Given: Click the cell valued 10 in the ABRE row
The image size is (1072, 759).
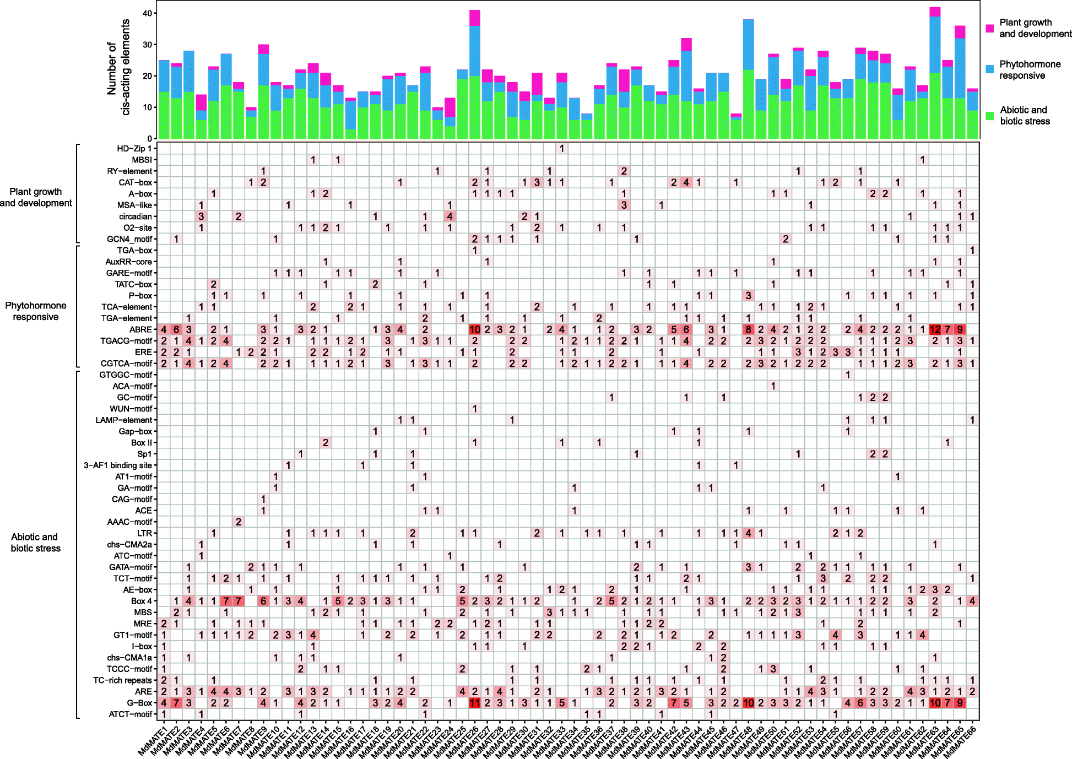Looking at the screenshot, I should pos(475,329).
